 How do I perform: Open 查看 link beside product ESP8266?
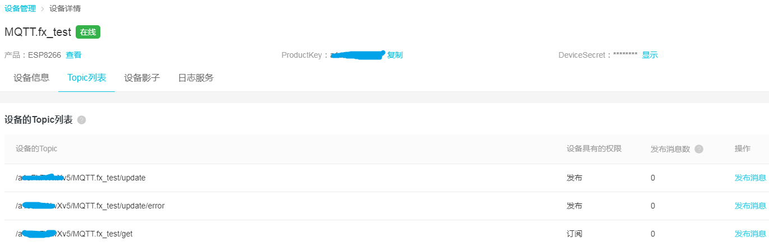pyautogui.click(x=73, y=55)
